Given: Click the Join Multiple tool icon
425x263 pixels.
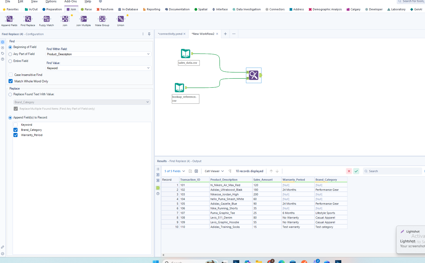Looking at the screenshot, I should tap(83, 19).
